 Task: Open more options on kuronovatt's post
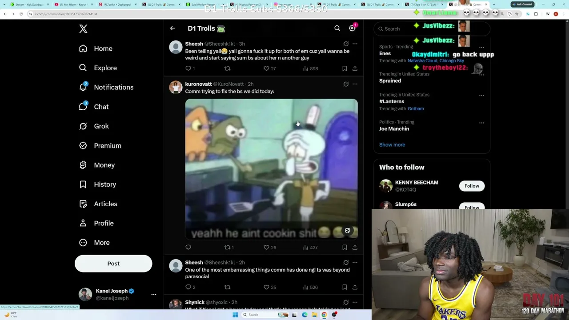coord(355,84)
